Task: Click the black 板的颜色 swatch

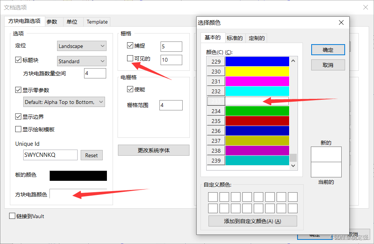Action: (x=78, y=175)
